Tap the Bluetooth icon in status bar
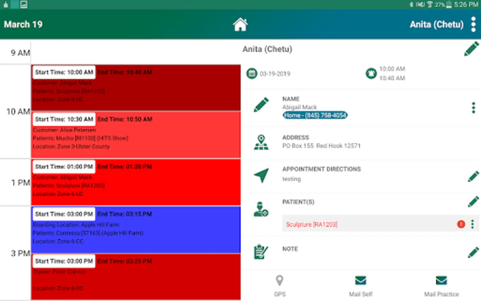Image resolution: width=481 pixels, height=301 pixels. pos(411,4)
